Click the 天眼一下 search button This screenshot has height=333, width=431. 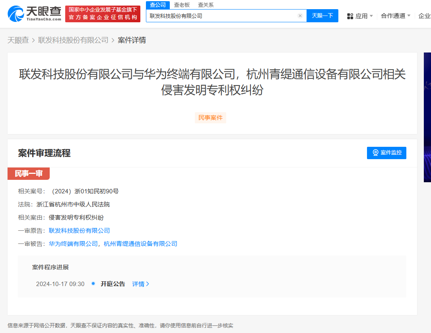pyautogui.click(x=322, y=16)
